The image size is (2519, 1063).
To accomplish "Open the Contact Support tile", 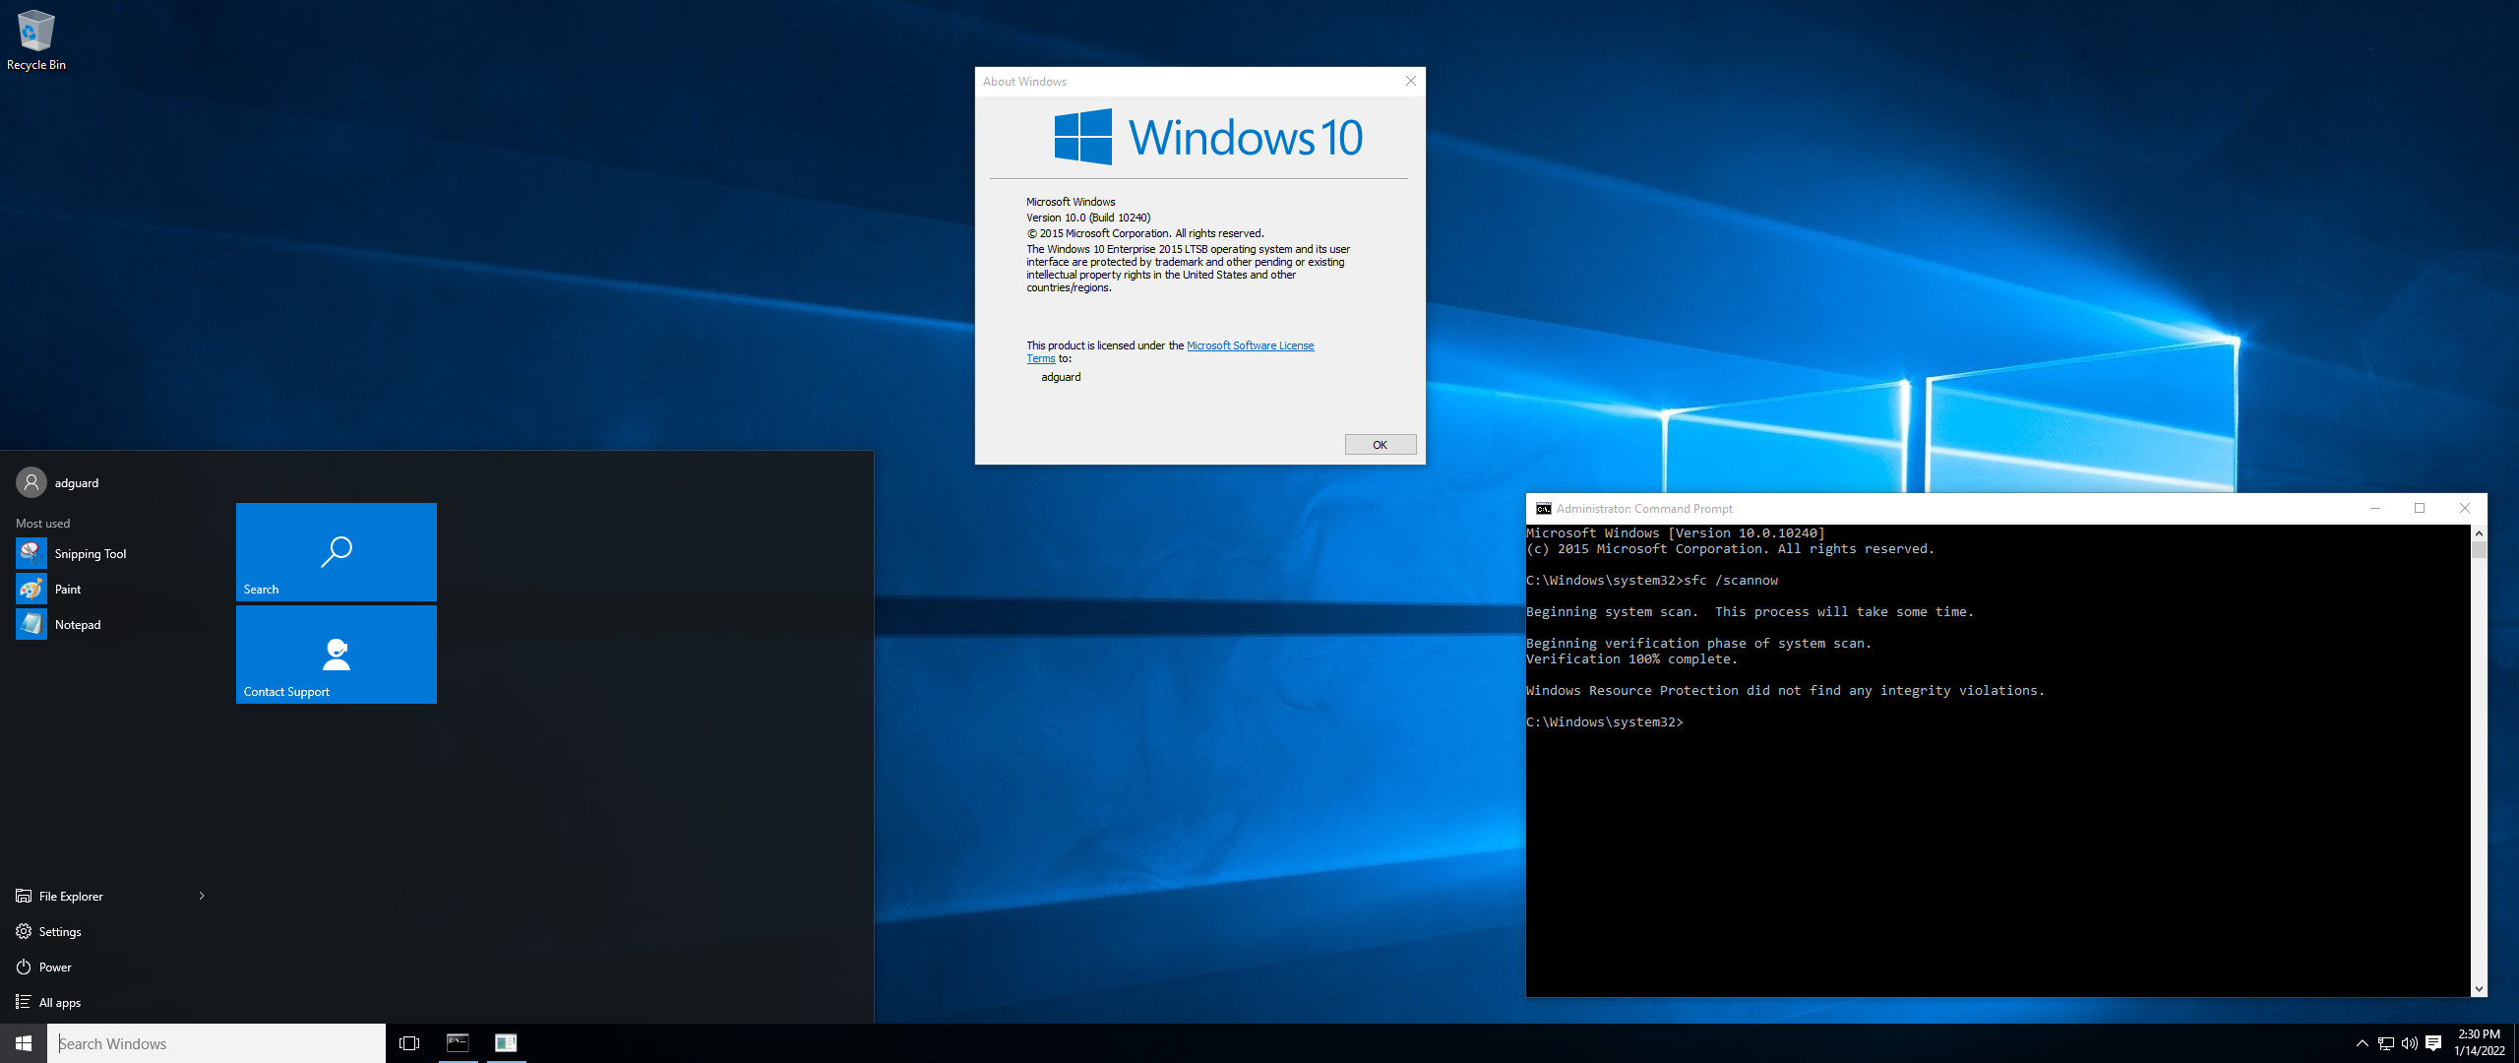I will coord(337,655).
